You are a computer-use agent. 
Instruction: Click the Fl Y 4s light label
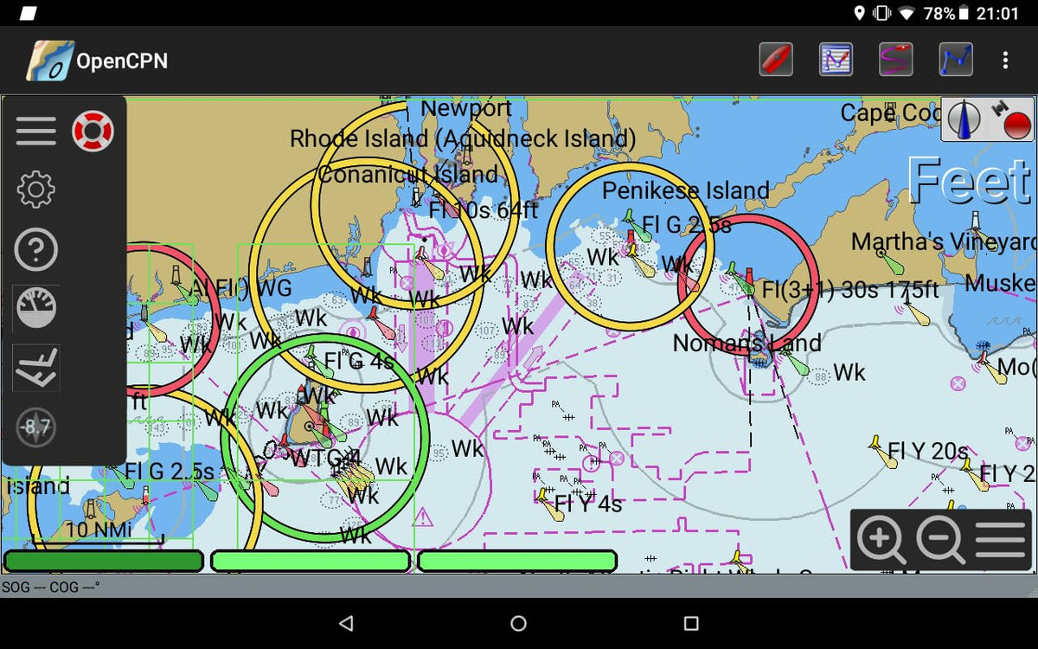coord(588,503)
